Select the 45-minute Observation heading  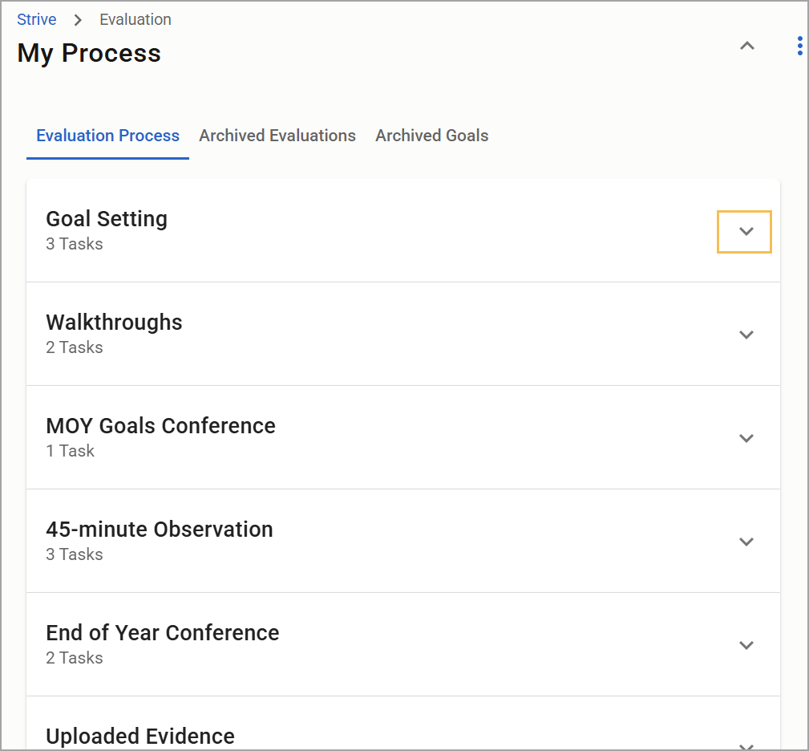160,530
